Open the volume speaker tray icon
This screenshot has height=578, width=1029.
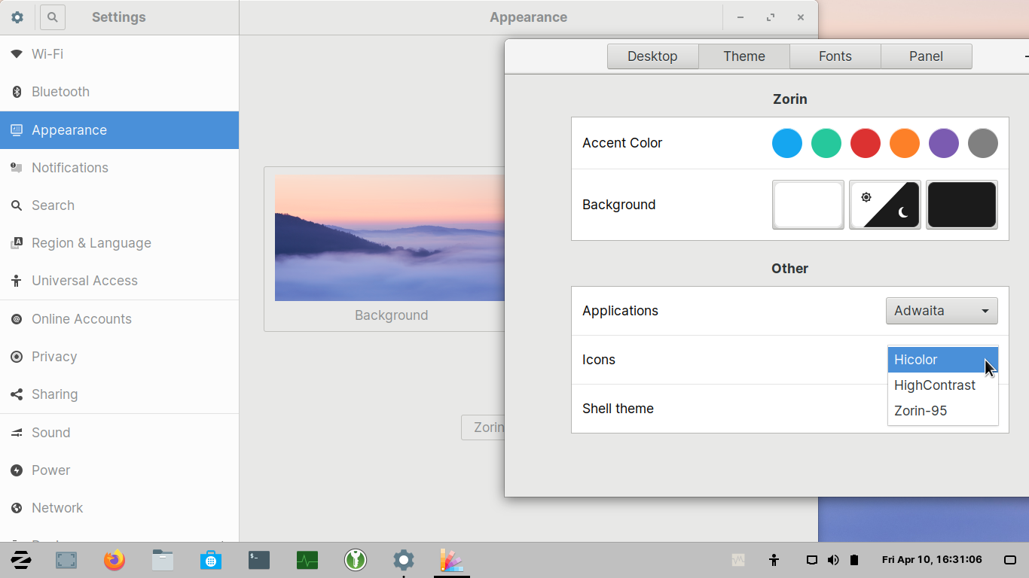click(x=833, y=560)
